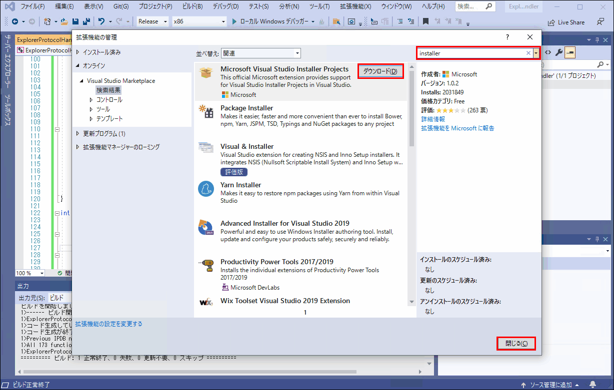
Task: Click the Find in Files folder icon
Action: click(336, 21)
